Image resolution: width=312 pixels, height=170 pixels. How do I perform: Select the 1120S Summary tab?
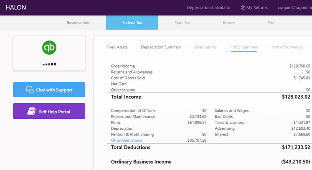click(x=244, y=47)
